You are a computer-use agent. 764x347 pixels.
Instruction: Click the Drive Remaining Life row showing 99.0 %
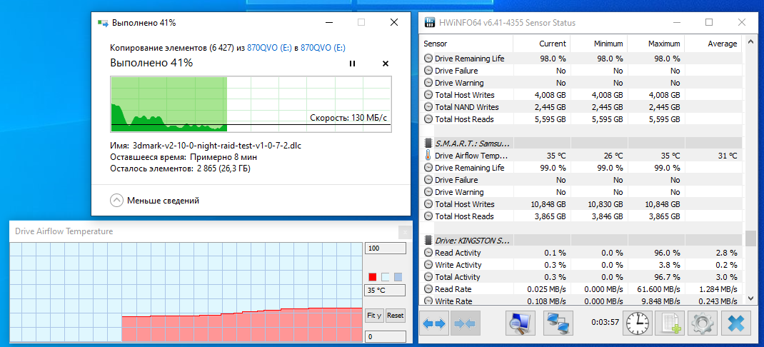581,168
